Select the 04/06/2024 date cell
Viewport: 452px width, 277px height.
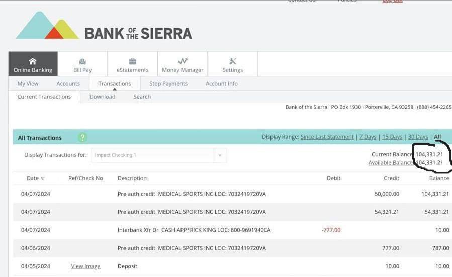(36, 248)
